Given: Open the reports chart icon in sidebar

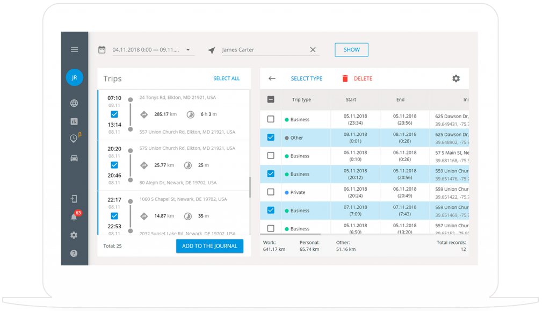Looking at the screenshot, I should pos(74,121).
